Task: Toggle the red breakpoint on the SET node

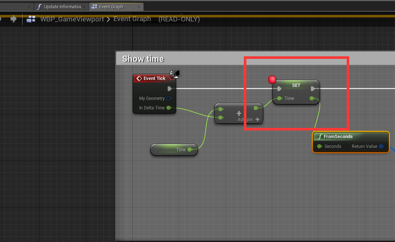Action: [273, 79]
